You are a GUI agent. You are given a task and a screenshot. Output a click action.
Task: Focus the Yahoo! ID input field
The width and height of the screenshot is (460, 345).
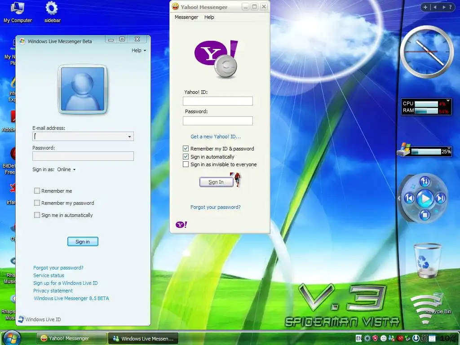[218, 101]
